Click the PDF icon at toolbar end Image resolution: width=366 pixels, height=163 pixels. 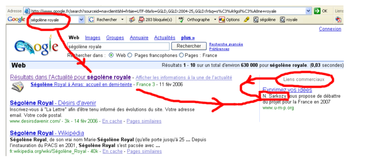pos(339,20)
